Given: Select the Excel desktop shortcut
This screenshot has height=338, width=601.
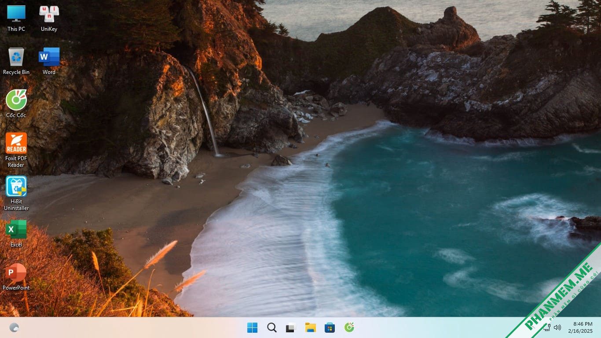Looking at the screenshot, I should pos(16,234).
